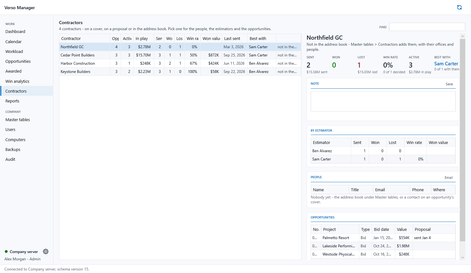Open Win analytics

27,81
